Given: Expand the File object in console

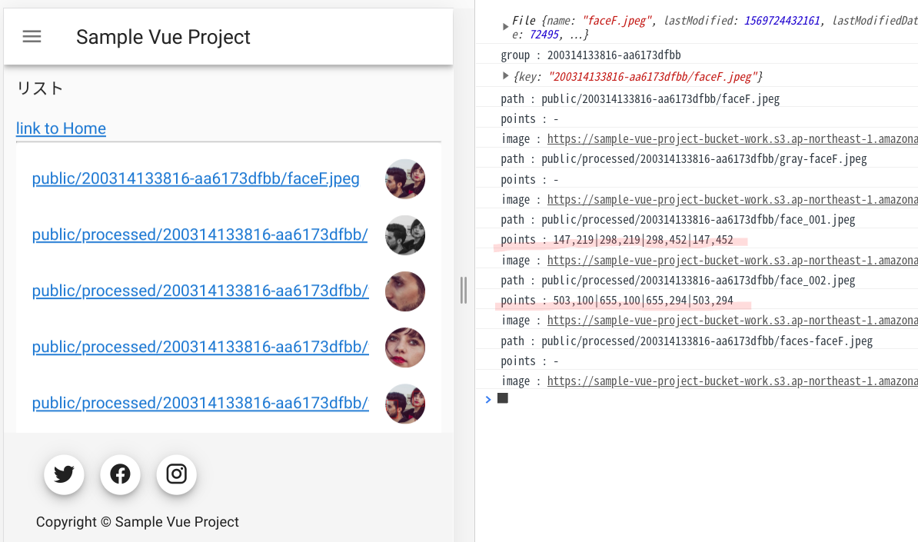Looking at the screenshot, I should [x=505, y=27].
